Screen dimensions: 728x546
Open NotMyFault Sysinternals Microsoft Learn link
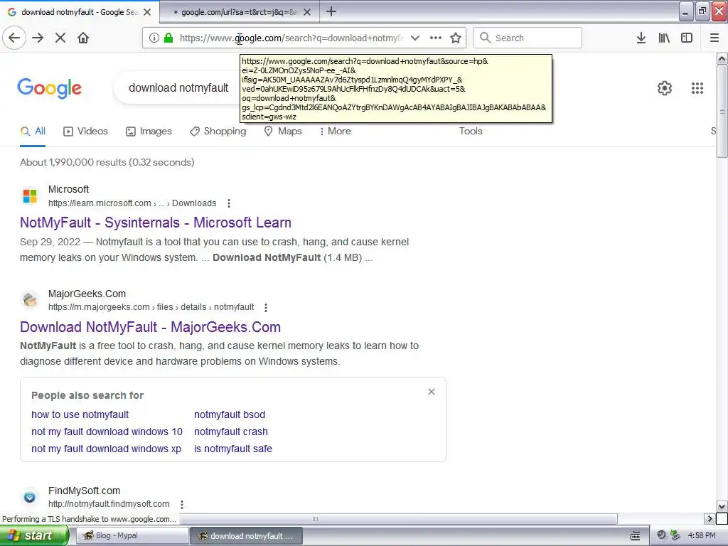point(156,223)
